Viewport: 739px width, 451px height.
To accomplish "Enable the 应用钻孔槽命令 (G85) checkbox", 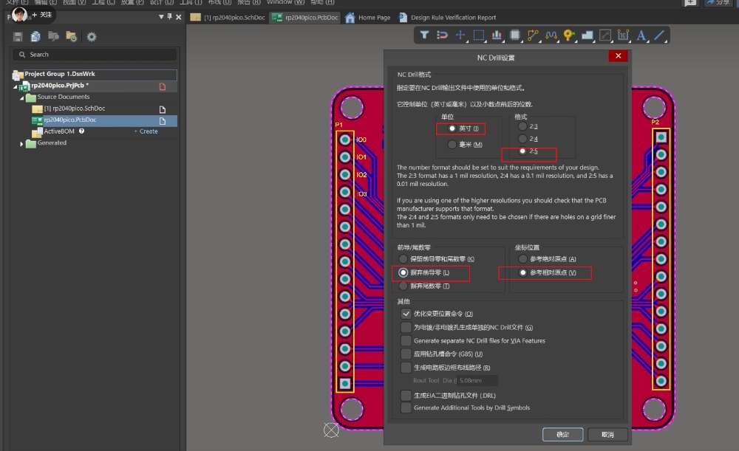I will point(405,354).
